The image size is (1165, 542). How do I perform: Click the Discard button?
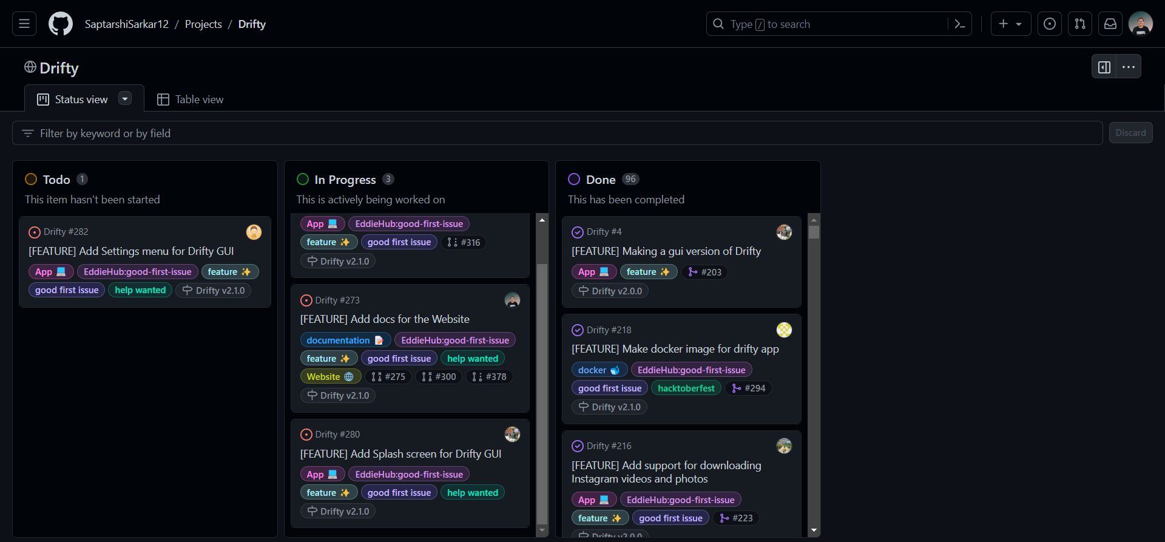(1131, 133)
